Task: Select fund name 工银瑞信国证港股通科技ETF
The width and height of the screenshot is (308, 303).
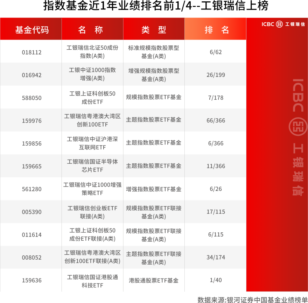Action: click(92, 281)
